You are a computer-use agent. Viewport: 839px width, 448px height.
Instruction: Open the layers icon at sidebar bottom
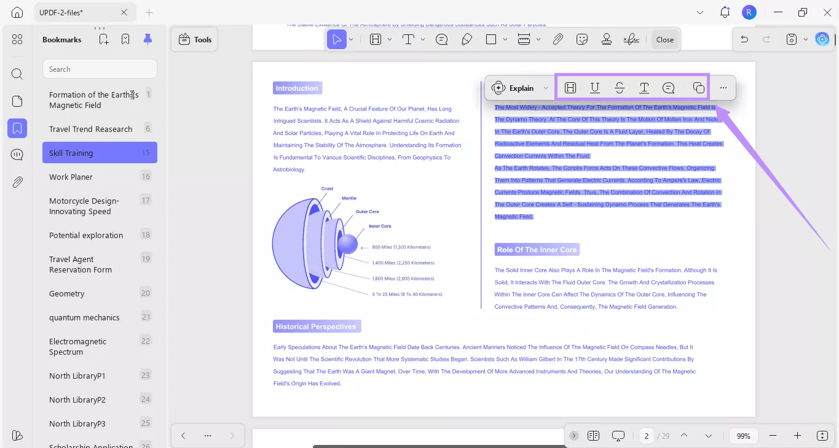17,435
